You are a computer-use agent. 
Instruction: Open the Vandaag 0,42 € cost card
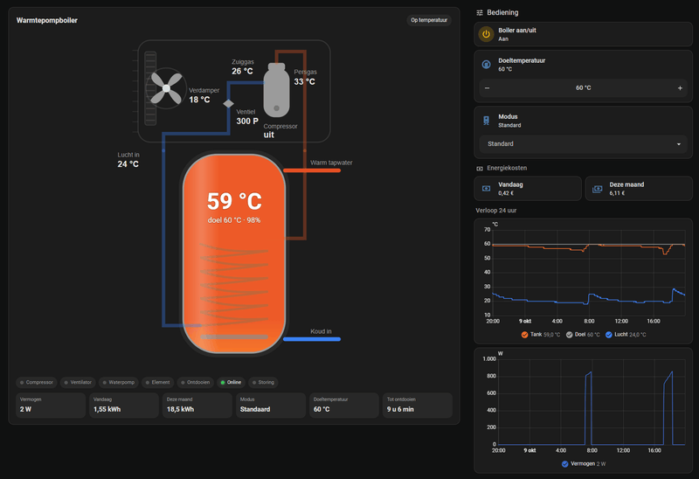528,189
